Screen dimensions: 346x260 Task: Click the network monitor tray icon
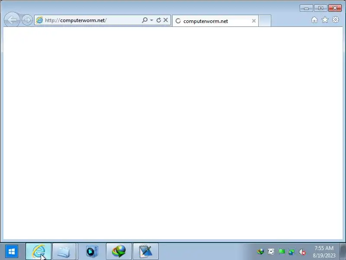(x=292, y=252)
